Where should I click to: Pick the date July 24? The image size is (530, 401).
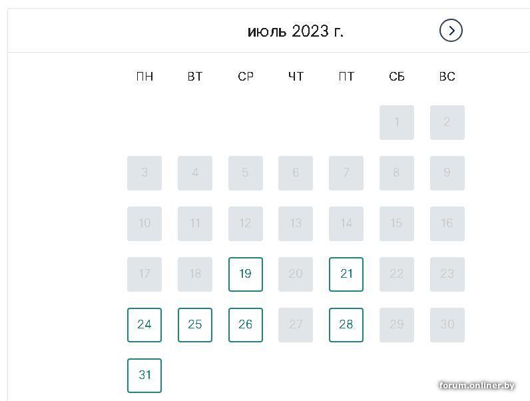pos(144,325)
